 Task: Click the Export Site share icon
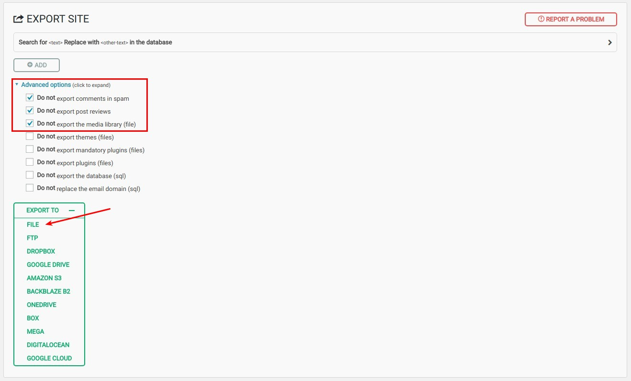tap(19, 19)
